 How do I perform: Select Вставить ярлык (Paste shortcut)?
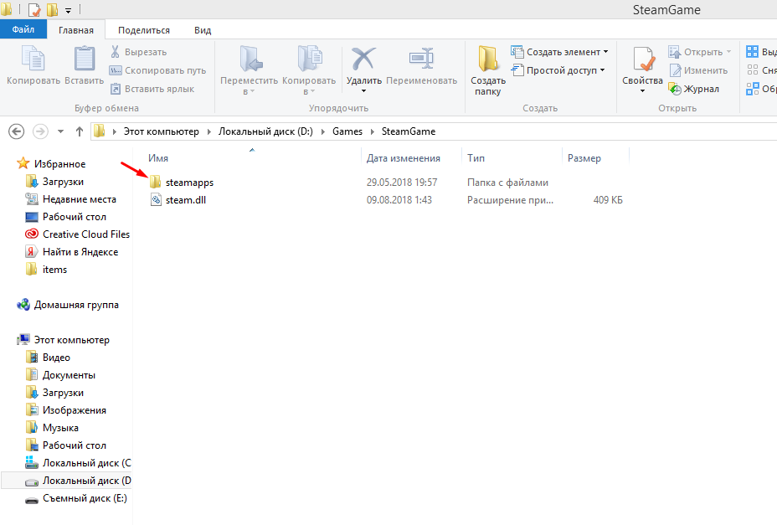152,89
